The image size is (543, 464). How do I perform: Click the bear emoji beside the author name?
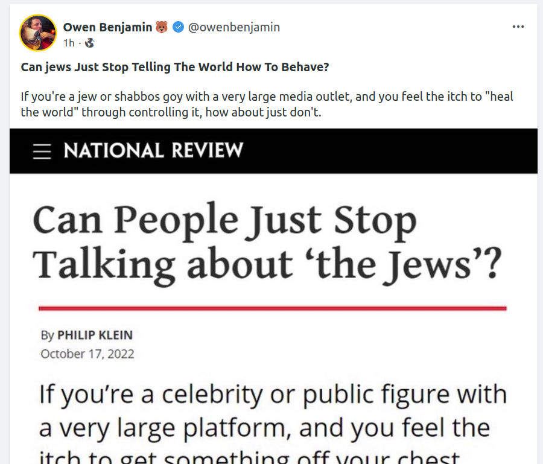pos(162,27)
